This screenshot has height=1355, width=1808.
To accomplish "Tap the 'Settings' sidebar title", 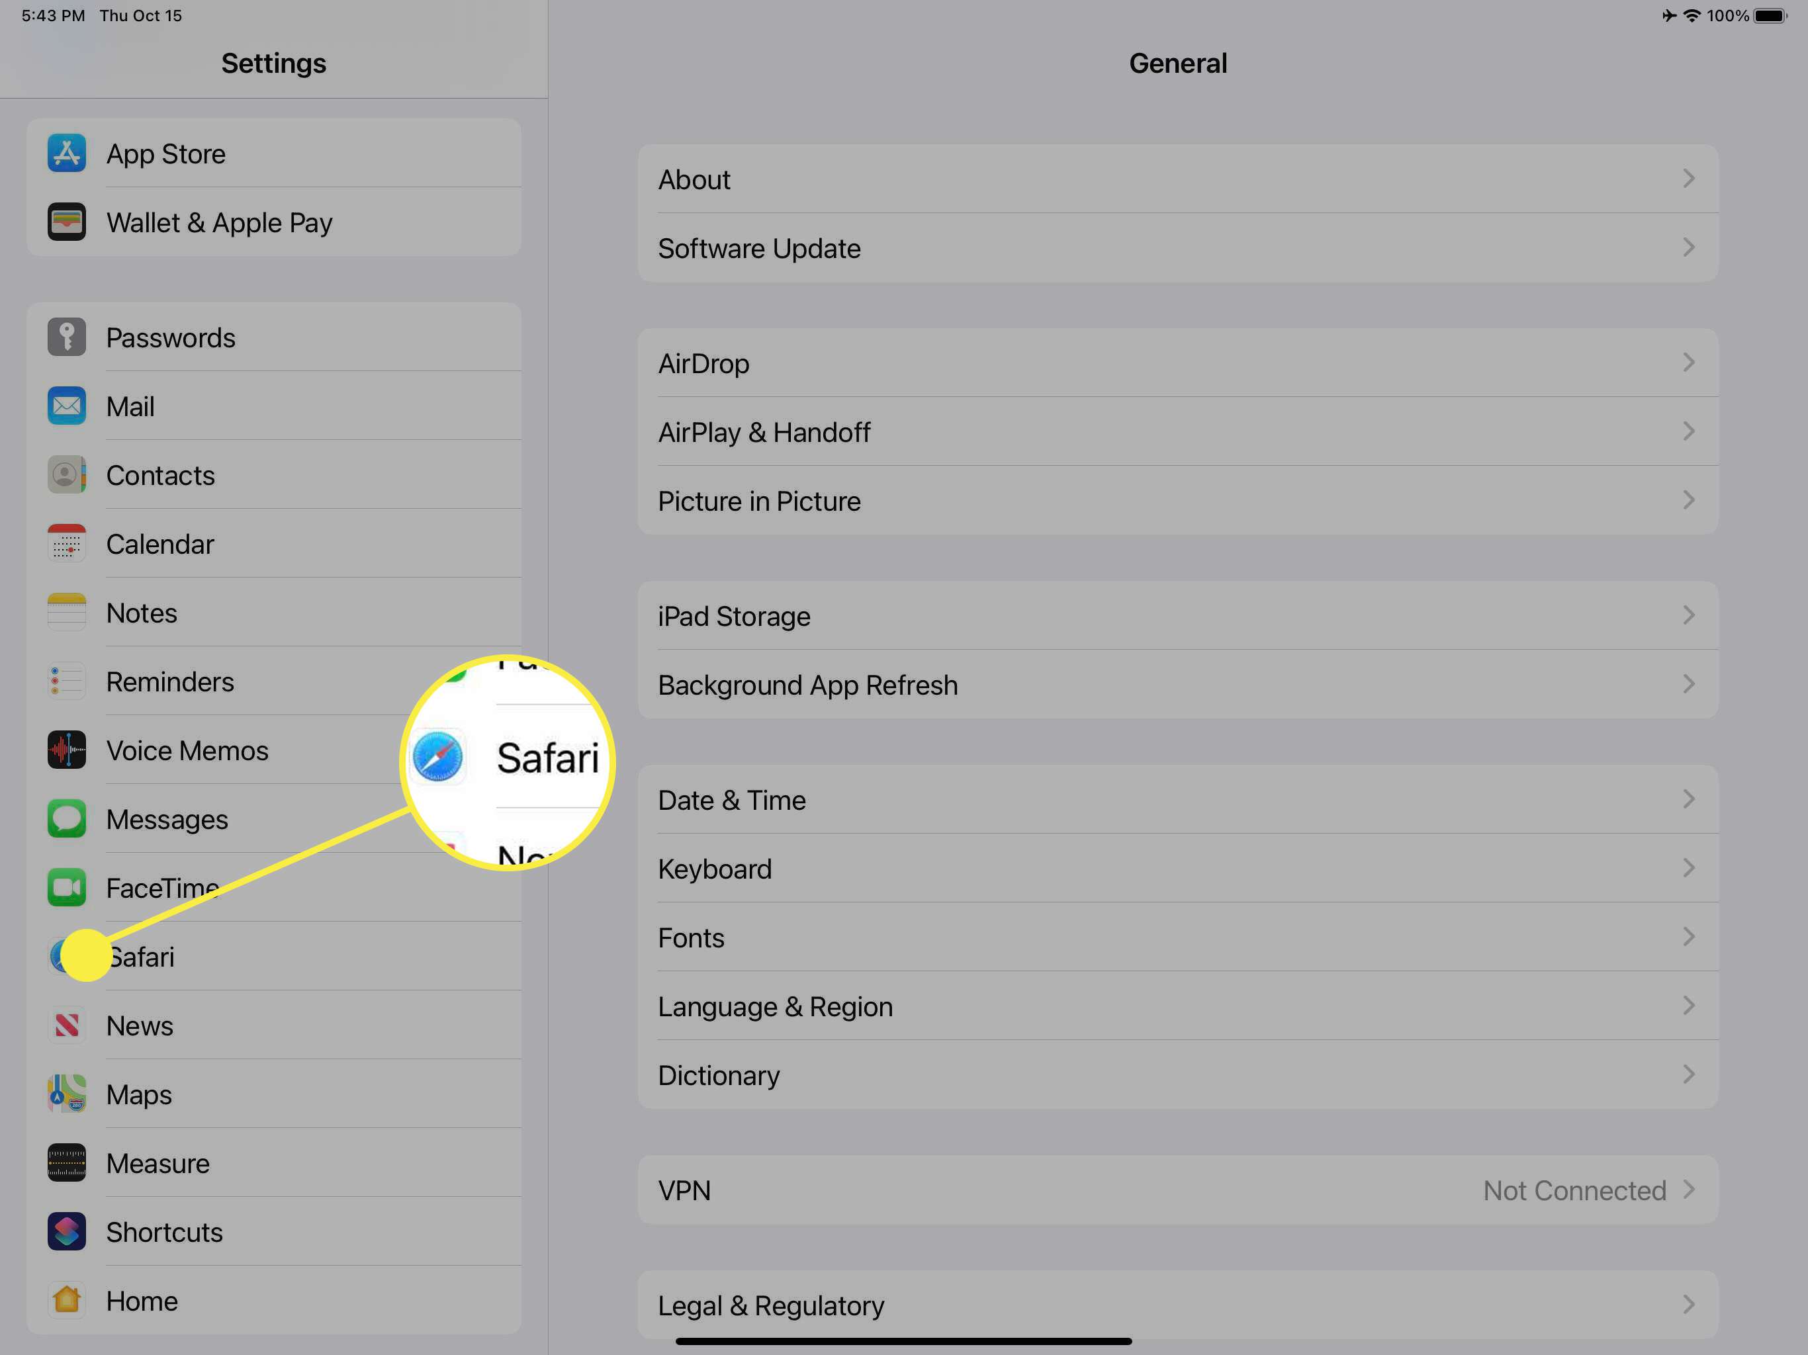I will tap(274, 63).
